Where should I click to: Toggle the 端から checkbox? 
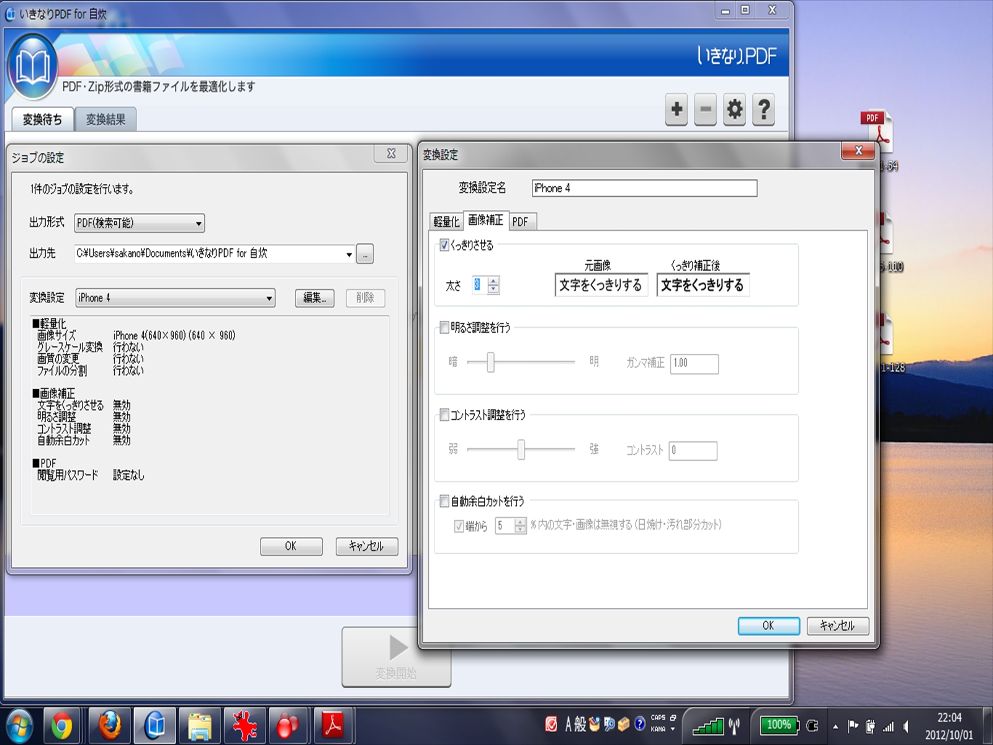click(x=459, y=526)
